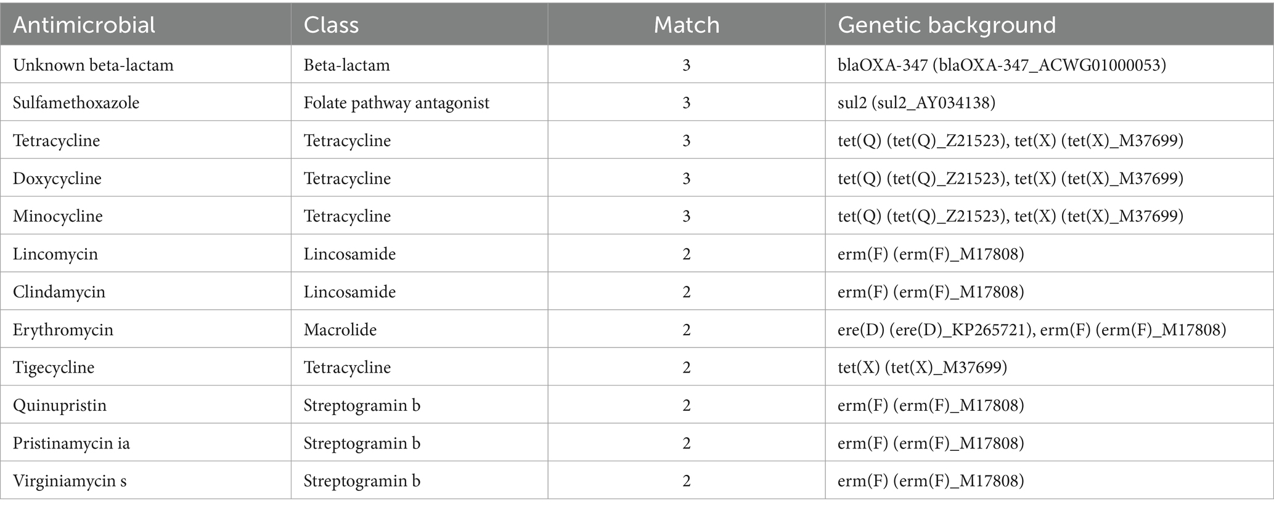The height and width of the screenshot is (510, 1274).
Task: Click the Lincomycin antimicrobial cell
Action: (x=55, y=254)
